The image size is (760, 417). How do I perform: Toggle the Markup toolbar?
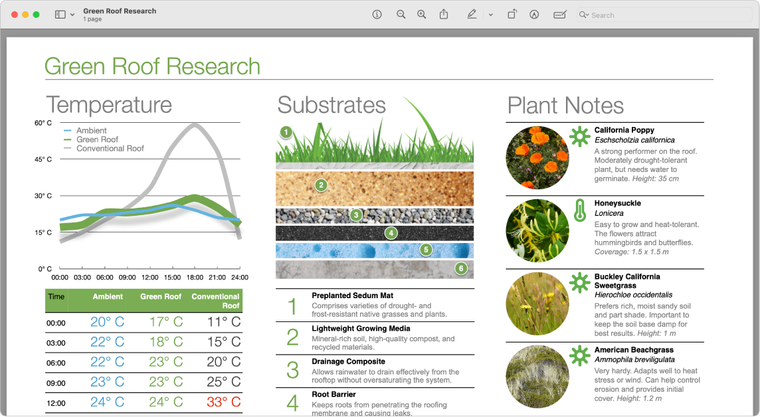pos(534,14)
